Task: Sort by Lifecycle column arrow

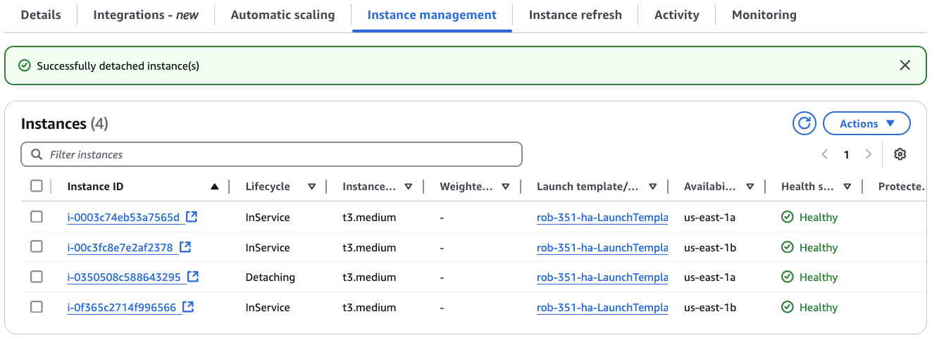Action: 311,187
